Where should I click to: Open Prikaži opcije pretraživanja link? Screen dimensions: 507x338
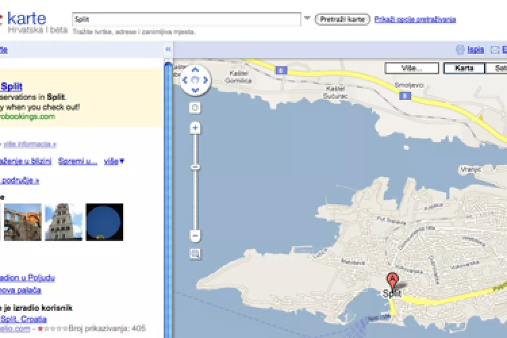[x=415, y=20]
